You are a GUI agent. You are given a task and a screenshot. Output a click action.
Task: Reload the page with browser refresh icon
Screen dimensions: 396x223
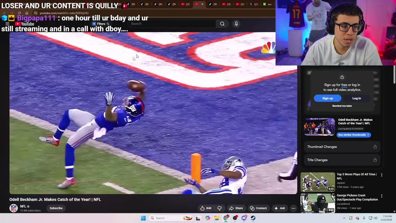tap(19, 13)
